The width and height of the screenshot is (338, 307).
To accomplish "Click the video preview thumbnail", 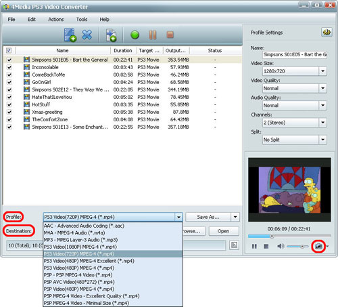I will pos(289,190).
